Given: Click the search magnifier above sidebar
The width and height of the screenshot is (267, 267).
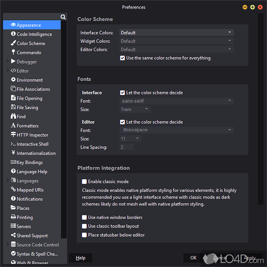Looking at the screenshot, I should click(x=63, y=16).
